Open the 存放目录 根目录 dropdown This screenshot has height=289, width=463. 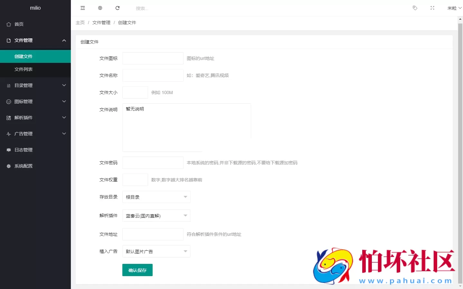156,197
